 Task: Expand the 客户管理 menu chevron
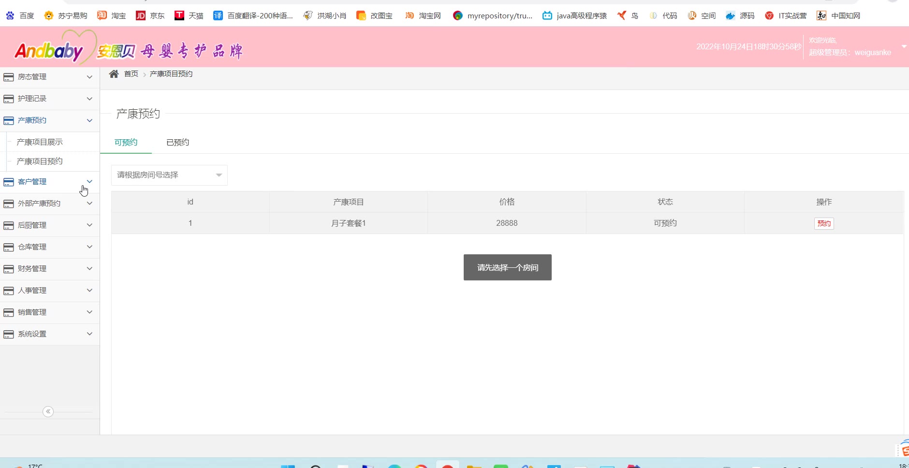(x=89, y=182)
